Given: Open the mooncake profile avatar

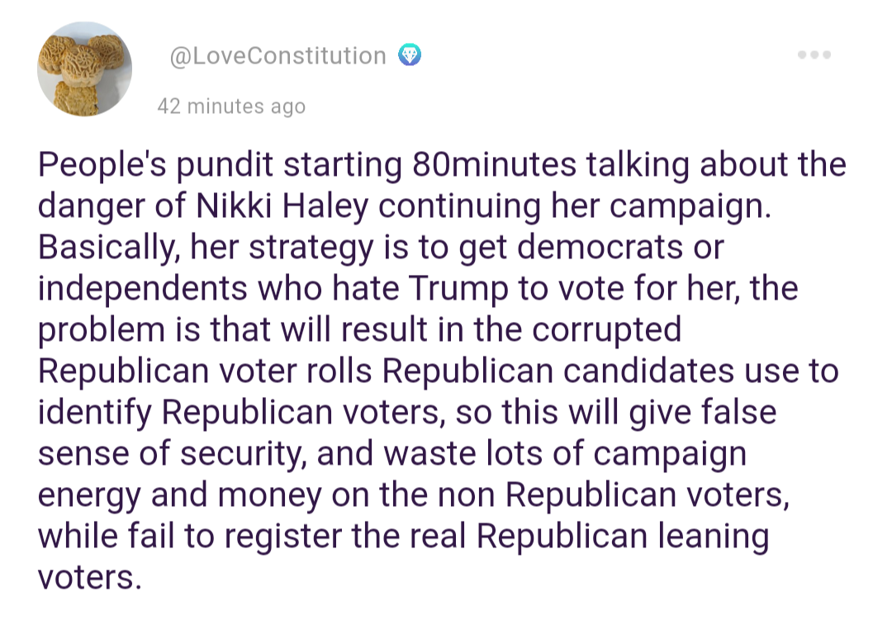Looking at the screenshot, I should pyautogui.click(x=85, y=69).
